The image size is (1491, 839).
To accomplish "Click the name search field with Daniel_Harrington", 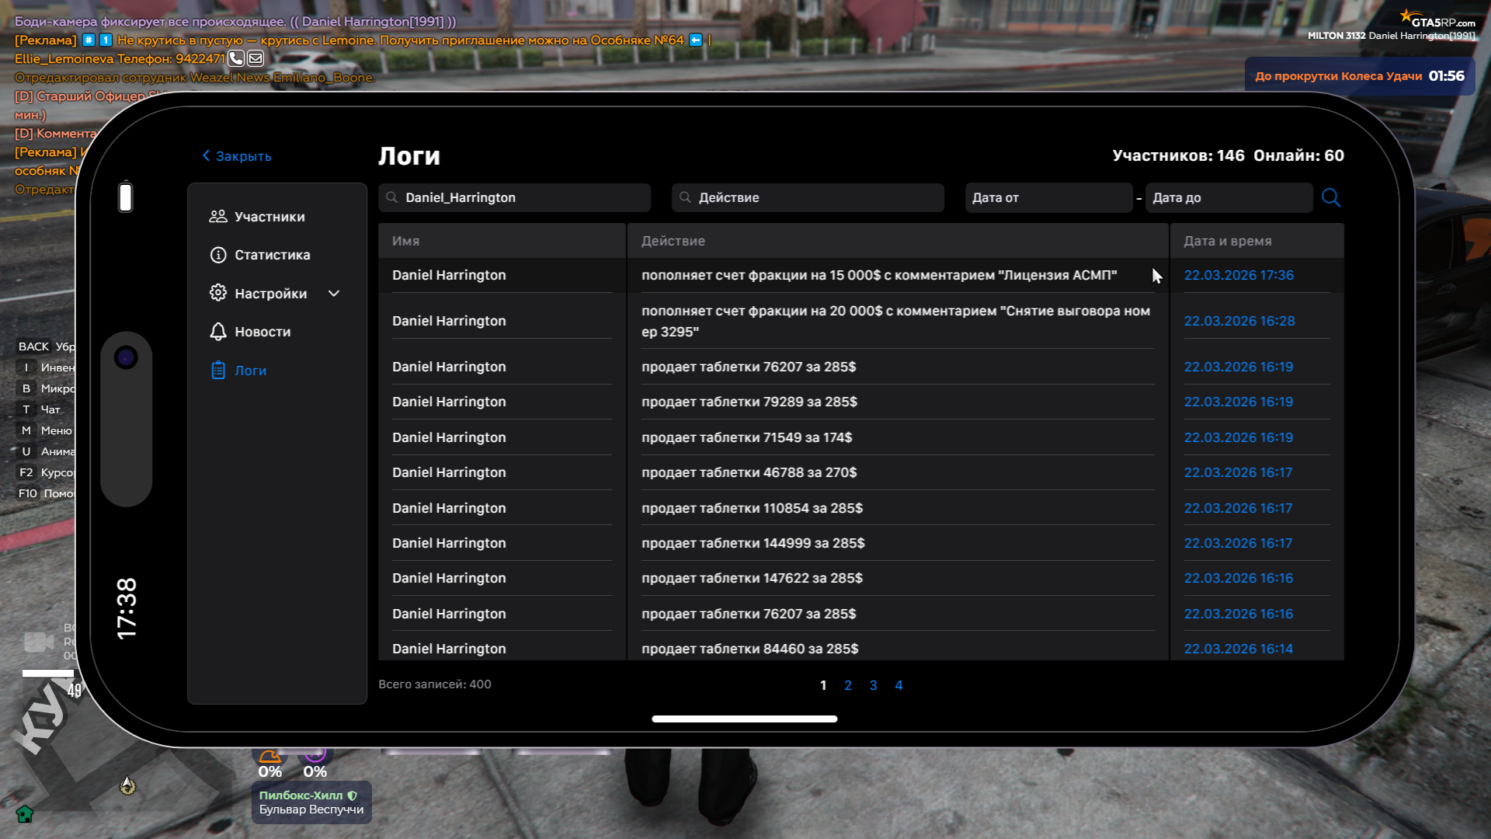I will pos(514,198).
